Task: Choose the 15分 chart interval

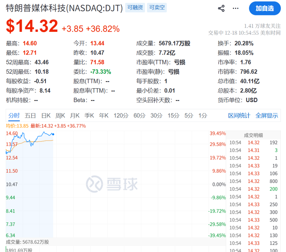Action: click(173, 115)
